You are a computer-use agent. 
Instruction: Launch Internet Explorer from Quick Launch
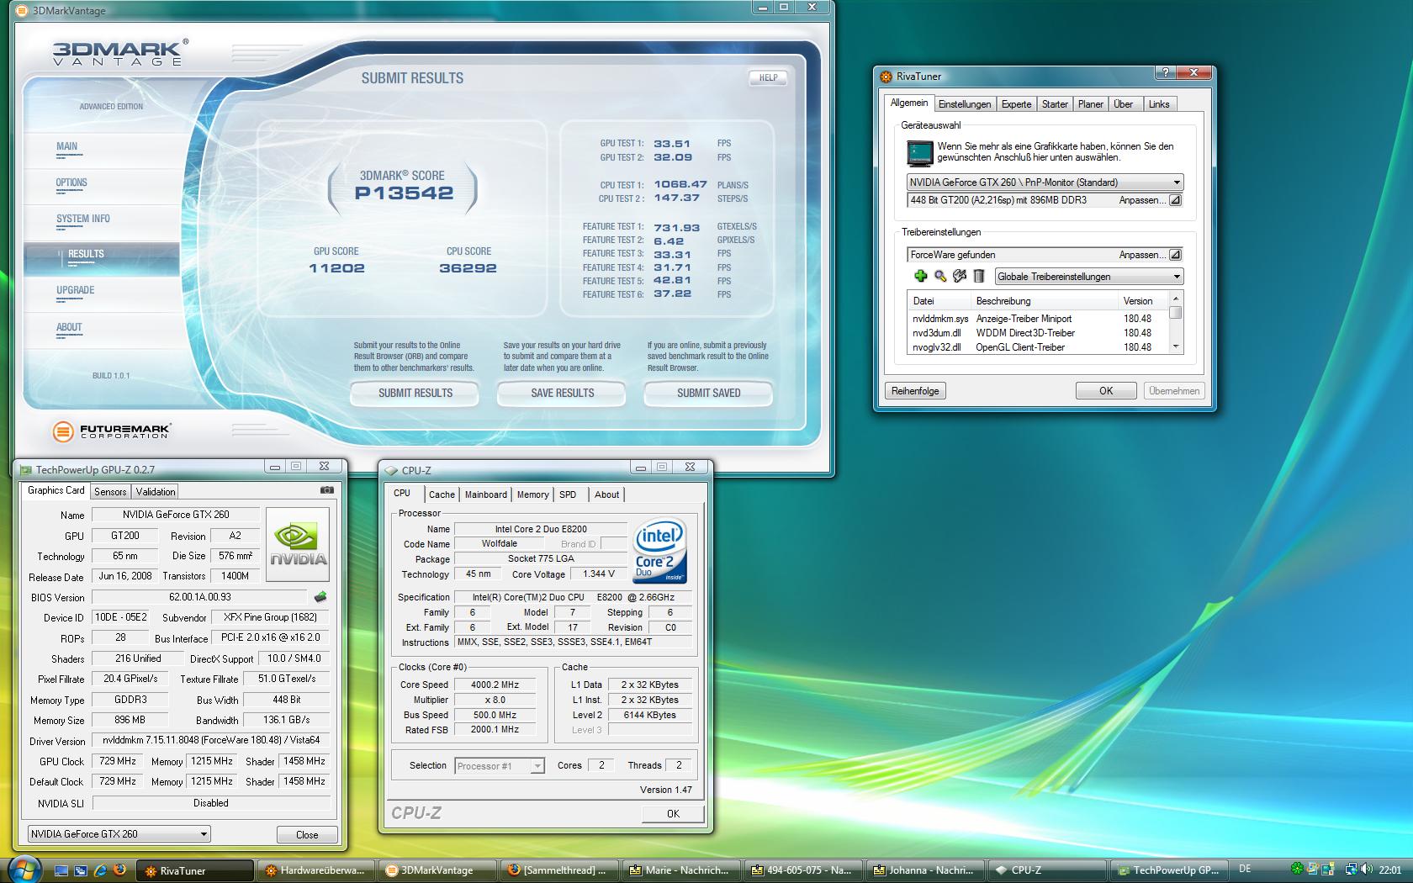(x=100, y=870)
